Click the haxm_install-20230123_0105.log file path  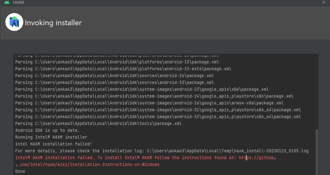(228, 151)
